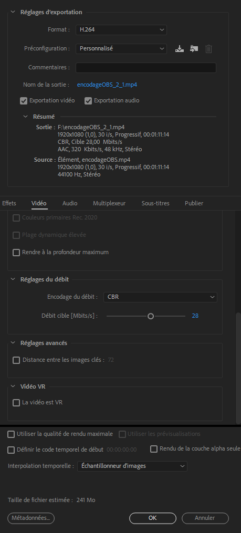Screen dimensions: 241x533
Task: Switch to the Audio tab
Action: (x=70, y=203)
